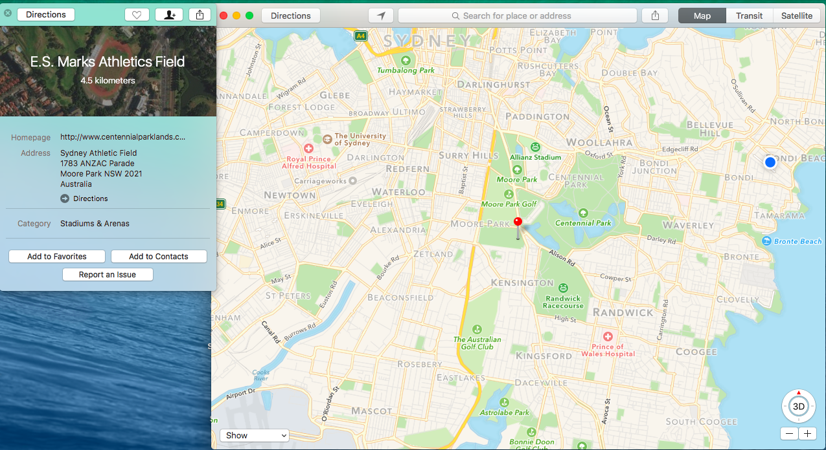Image resolution: width=826 pixels, height=450 pixels.
Task: Zoom in with plus button
Action: pos(807,434)
